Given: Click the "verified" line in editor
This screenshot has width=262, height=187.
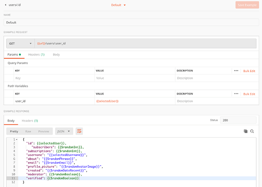Looking at the screenshot, I should point(52,178).
